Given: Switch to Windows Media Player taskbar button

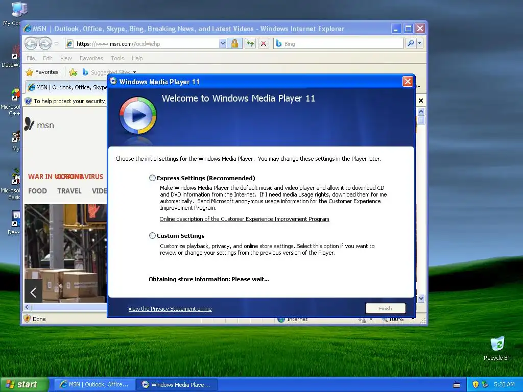Looking at the screenshot, I should pyautogui.click(x=177, y=385).
